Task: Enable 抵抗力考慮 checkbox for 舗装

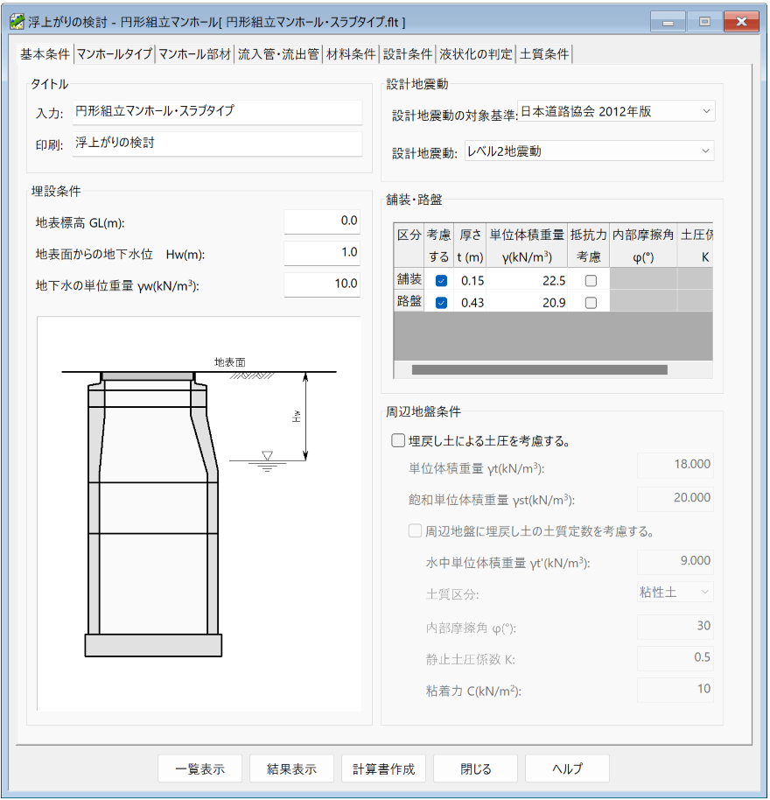Action: tap(591, 281)
